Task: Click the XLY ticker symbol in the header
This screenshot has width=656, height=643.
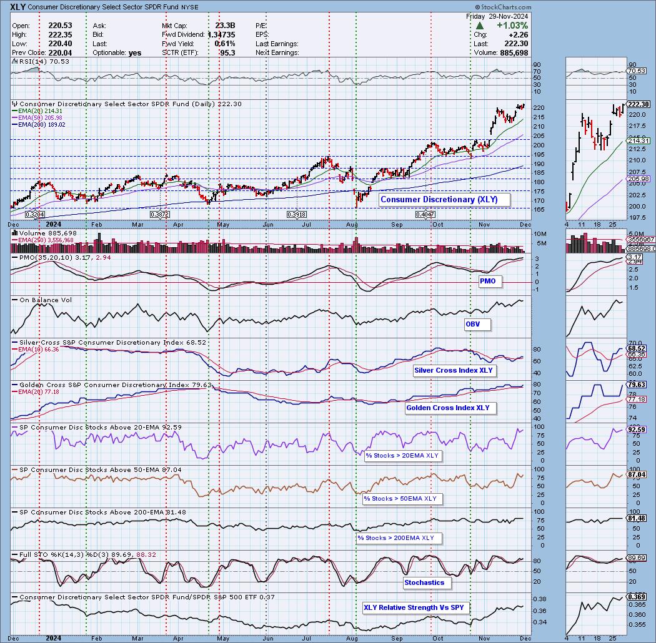Action: point(18,7)
